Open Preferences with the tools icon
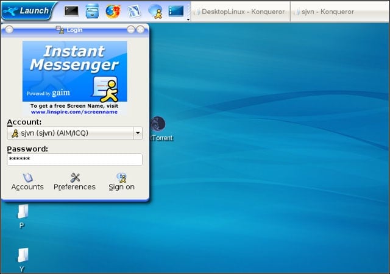The width and height of the screenshot is (390, 274). click(74, 182)
